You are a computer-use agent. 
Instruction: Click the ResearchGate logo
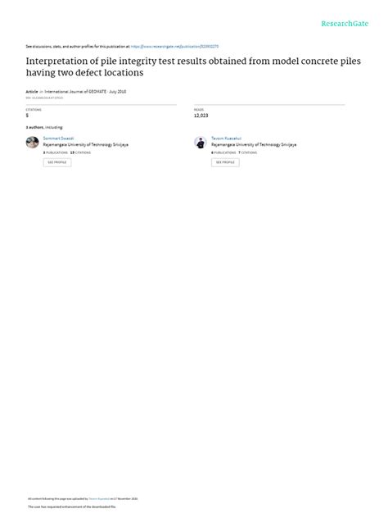pos(345,24)
